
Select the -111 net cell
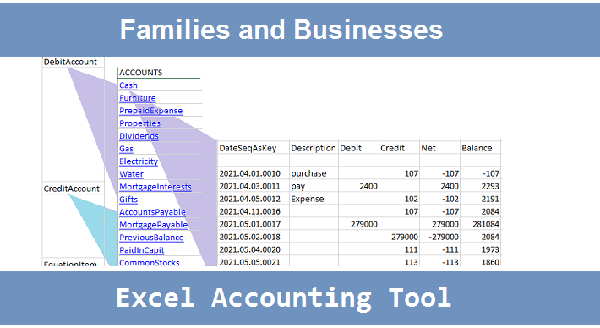[439, 249]
